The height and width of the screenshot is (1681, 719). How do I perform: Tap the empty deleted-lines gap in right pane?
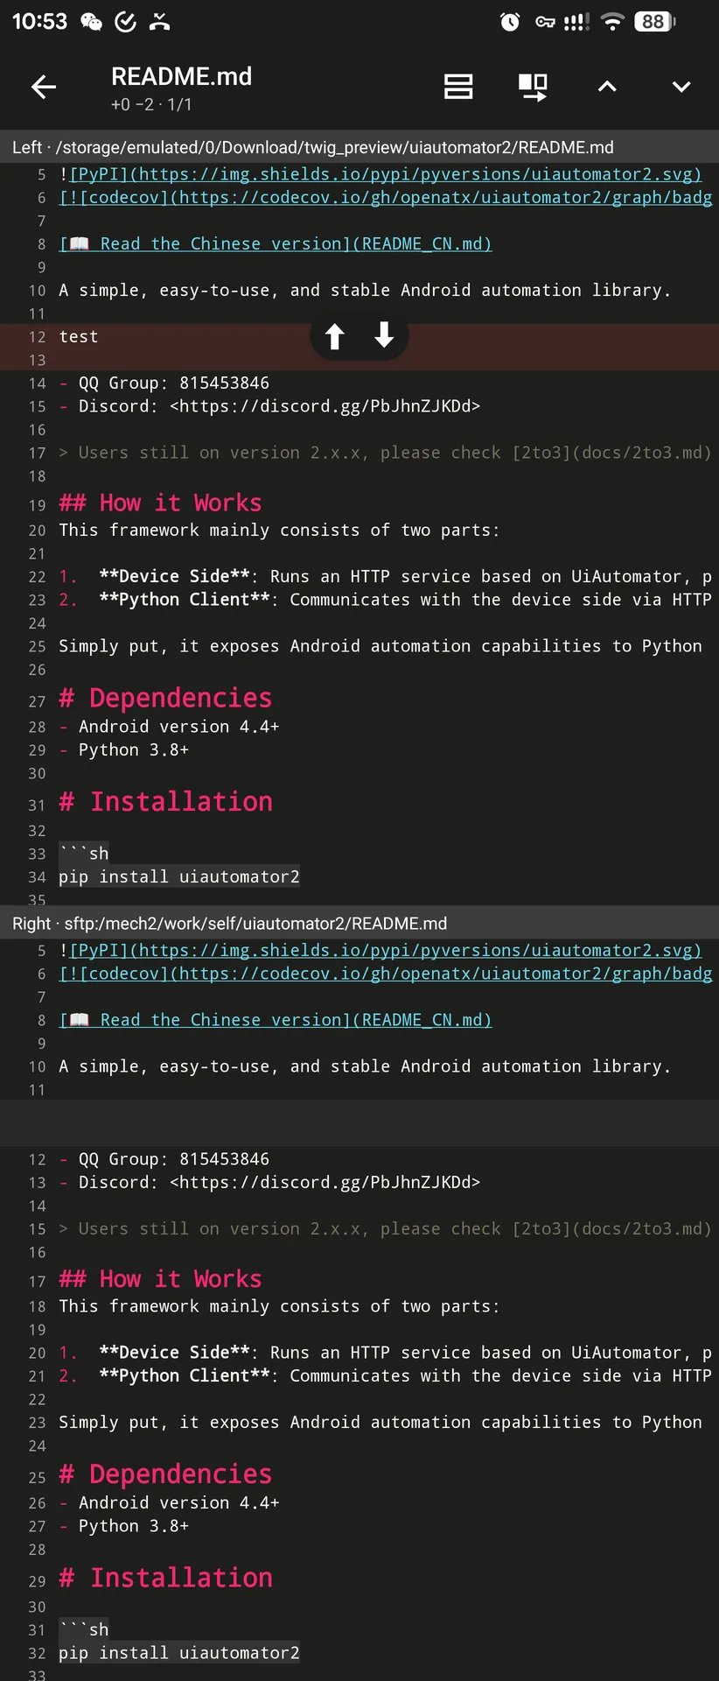point(359,1124)
